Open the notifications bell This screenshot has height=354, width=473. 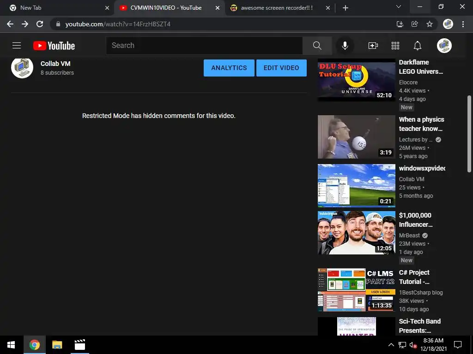click(x=417, y=46)
